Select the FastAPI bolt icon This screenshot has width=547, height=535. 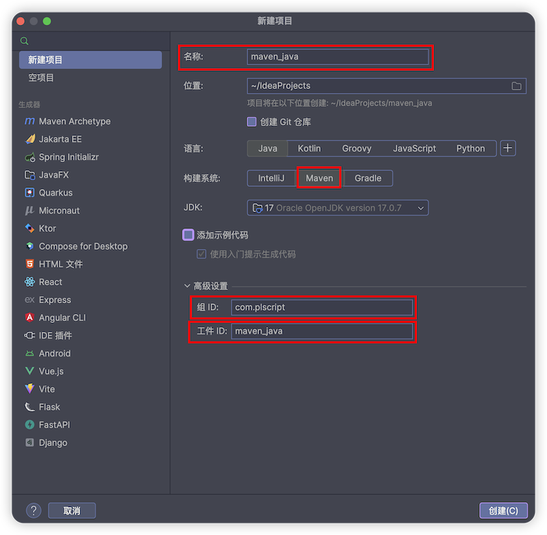pos(29,425)
